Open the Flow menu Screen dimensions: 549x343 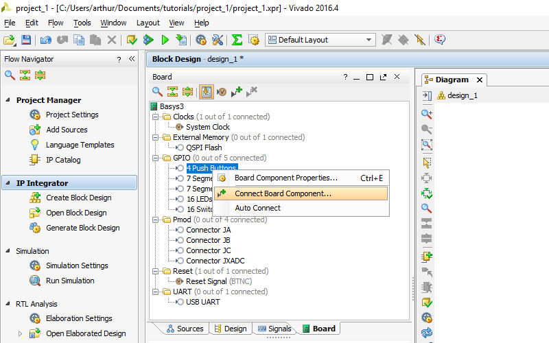[x=56, y=23]
